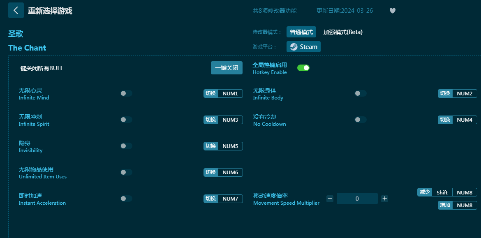Image resolution: width=481 pixels, height=238 pixels.
Task: Switch on Unlimited Item Uses
Action: [126, 172]
